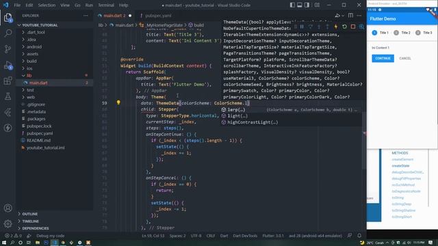The width and height of the screenshot is (438, 246).
Task: Stop debugging with the red square
Action: pyautogui.click(x=353, y=27)
